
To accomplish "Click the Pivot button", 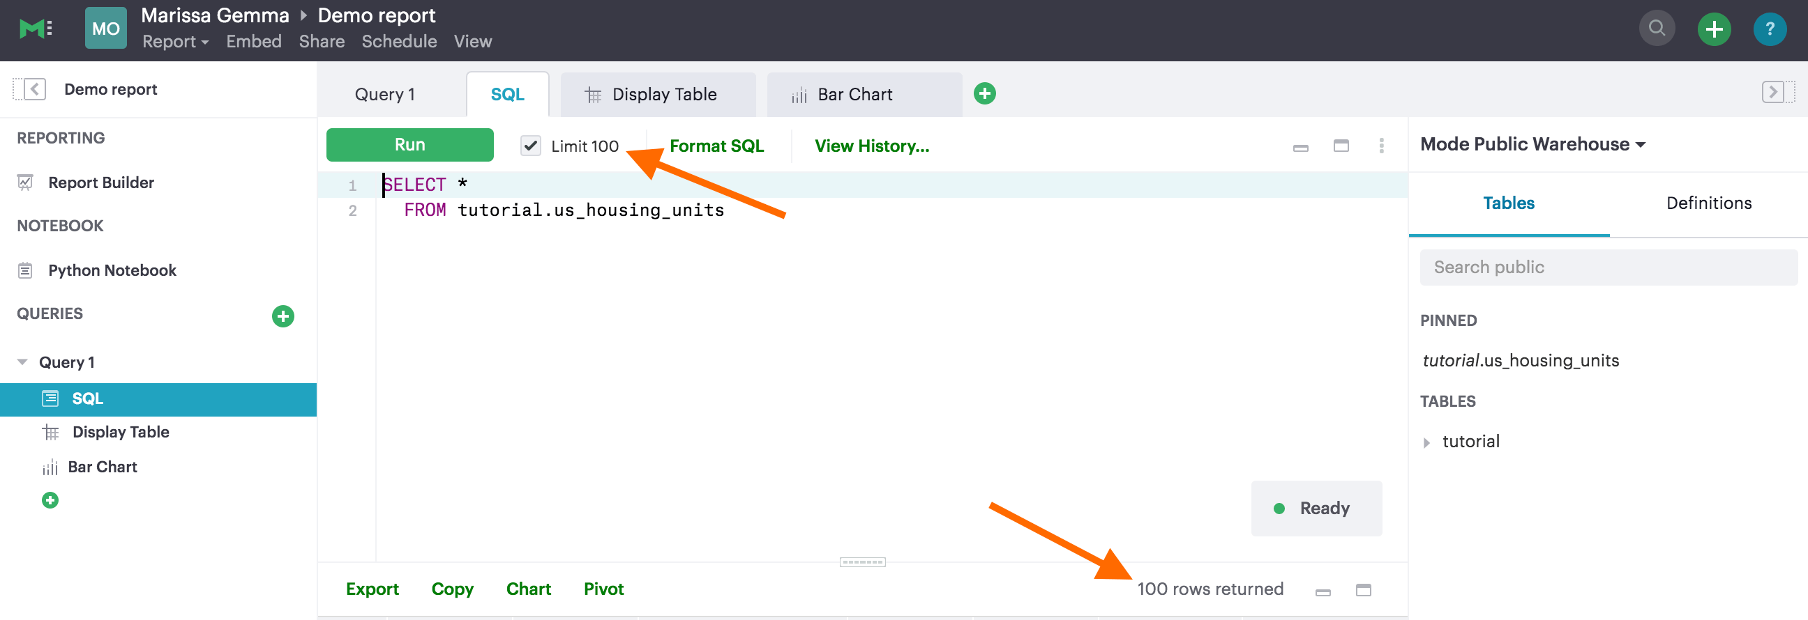I will tap(603, 589).
